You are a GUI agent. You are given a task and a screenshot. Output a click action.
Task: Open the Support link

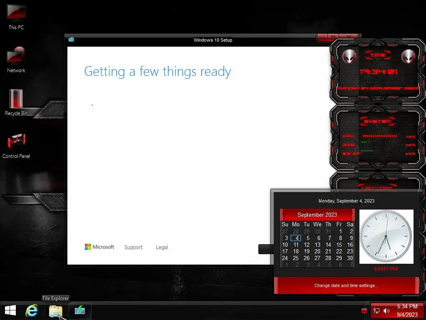click(x=134, y=247)
